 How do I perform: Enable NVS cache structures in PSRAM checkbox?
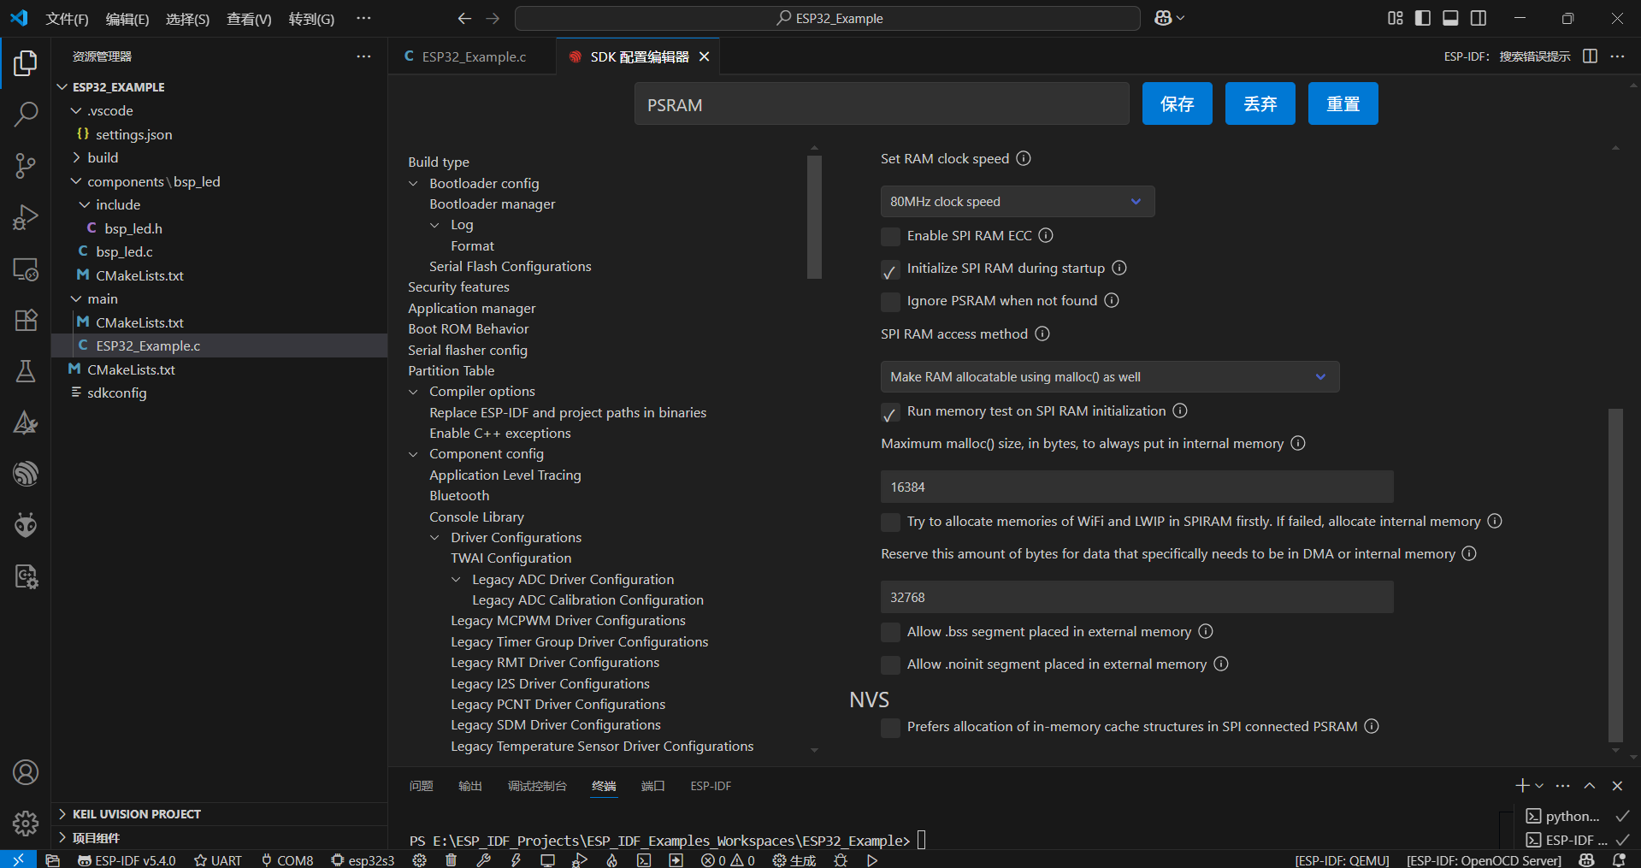tap(890, 727)
